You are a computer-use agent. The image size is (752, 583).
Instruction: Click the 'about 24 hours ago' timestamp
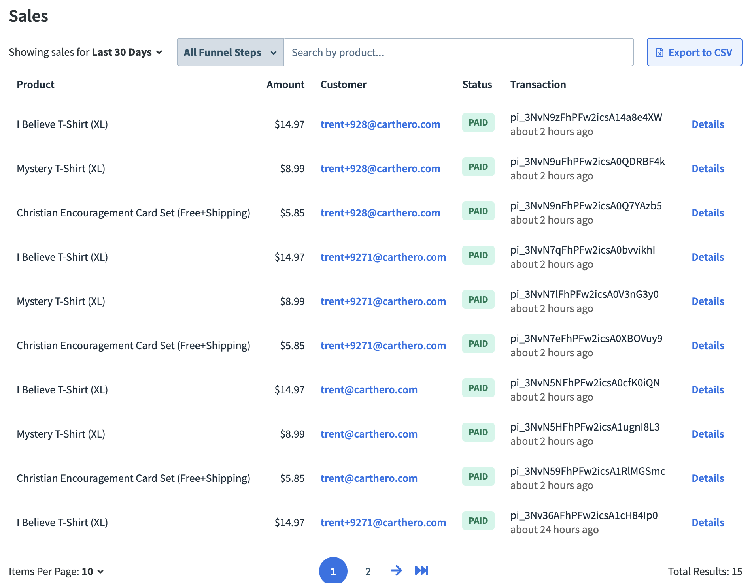[554, 530]
